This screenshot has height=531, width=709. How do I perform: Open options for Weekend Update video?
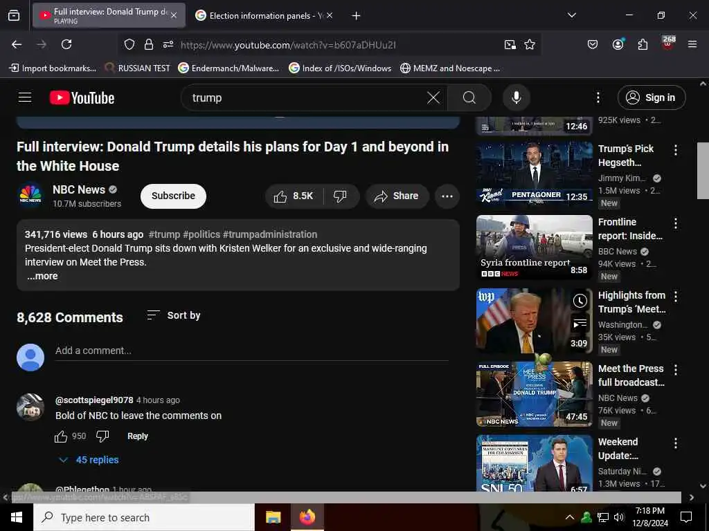[x=676, y=443]
